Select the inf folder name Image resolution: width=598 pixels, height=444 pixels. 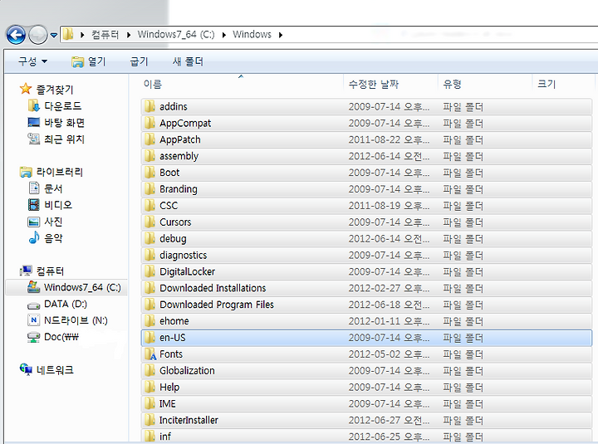click(165, 437)
